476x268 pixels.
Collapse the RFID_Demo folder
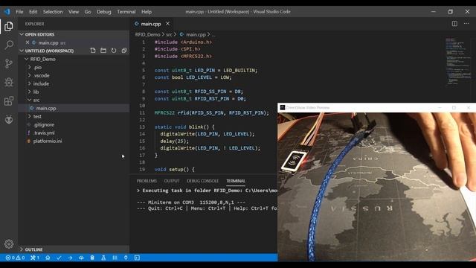[74, 59]
